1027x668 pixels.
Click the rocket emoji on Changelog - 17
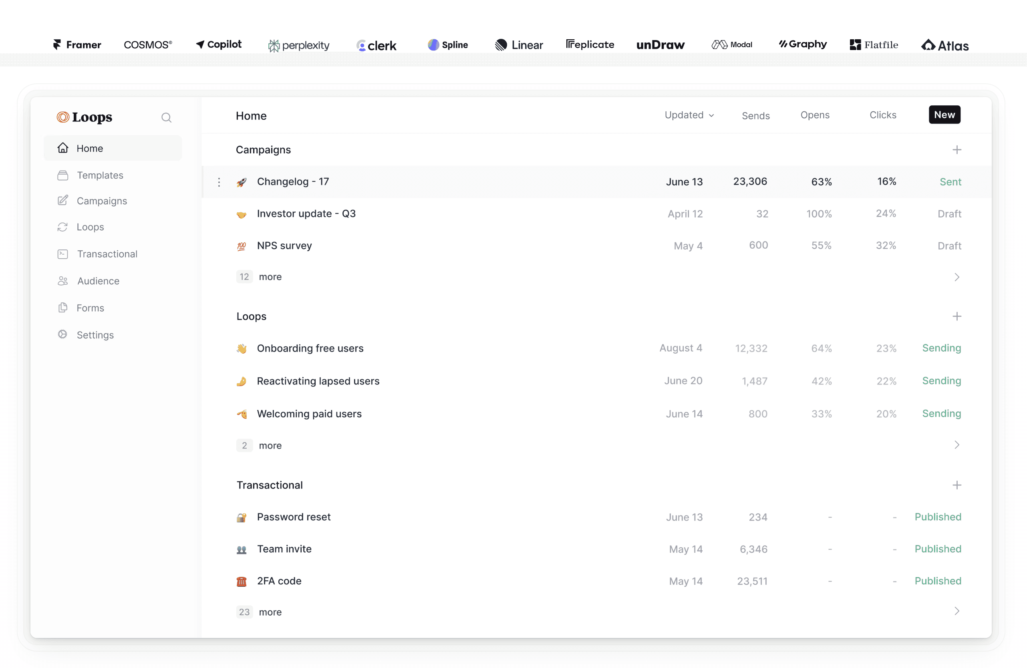(x=242, y=182)
